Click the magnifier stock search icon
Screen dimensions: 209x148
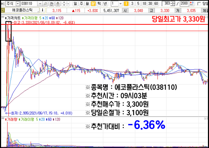point(45,4)
